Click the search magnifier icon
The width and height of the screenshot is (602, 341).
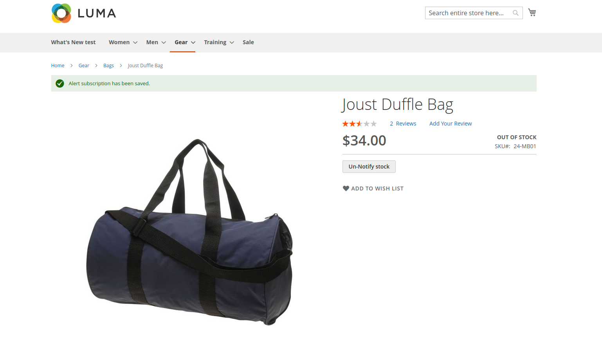[x=515, y=13]
